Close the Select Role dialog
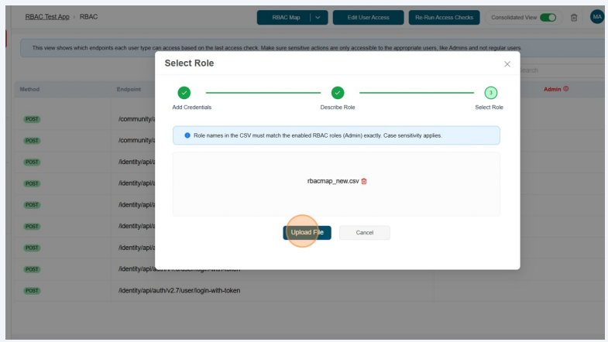This screenshot has width=608, height=342. 507,64
